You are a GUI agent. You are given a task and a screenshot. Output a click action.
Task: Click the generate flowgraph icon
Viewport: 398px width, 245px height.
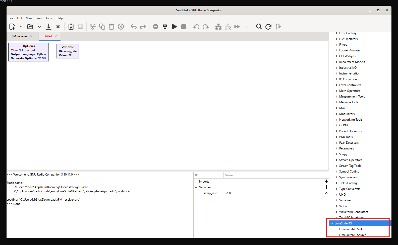tap(165, 27)
